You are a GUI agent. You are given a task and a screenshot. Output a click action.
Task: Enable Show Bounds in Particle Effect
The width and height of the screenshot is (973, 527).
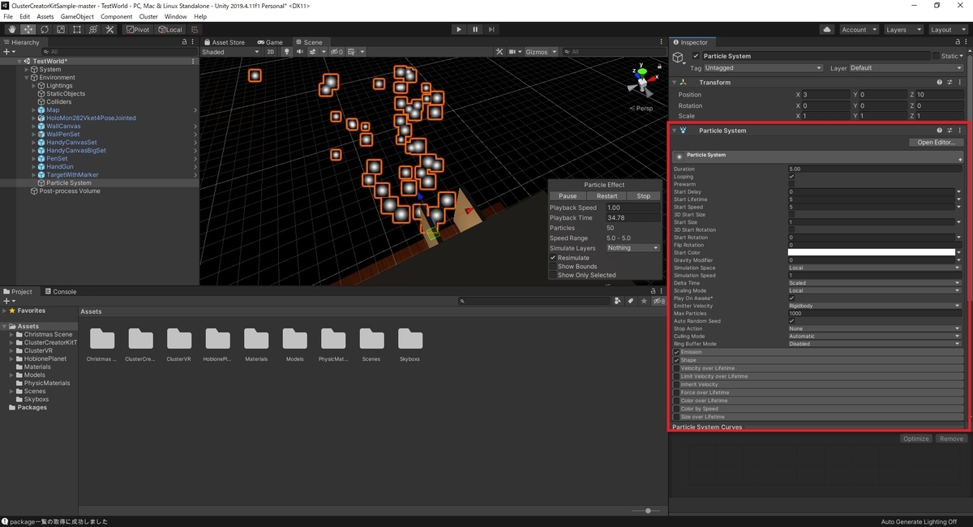[553, 267]
